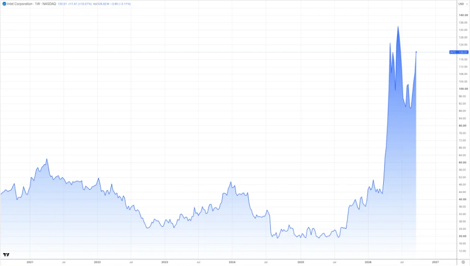Click the 2024 label on the time axis
This screenshot has width=470, height=266.
click(x=232, y=262)
